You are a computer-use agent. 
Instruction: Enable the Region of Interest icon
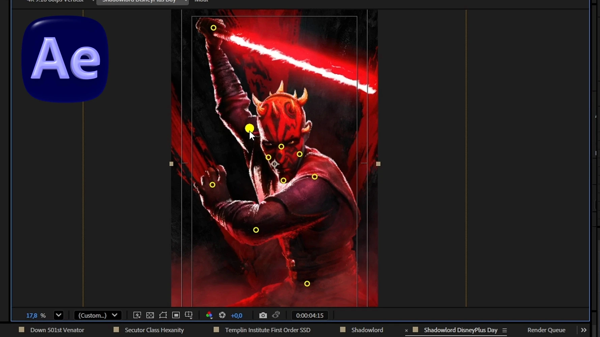[x=176, y=315]
